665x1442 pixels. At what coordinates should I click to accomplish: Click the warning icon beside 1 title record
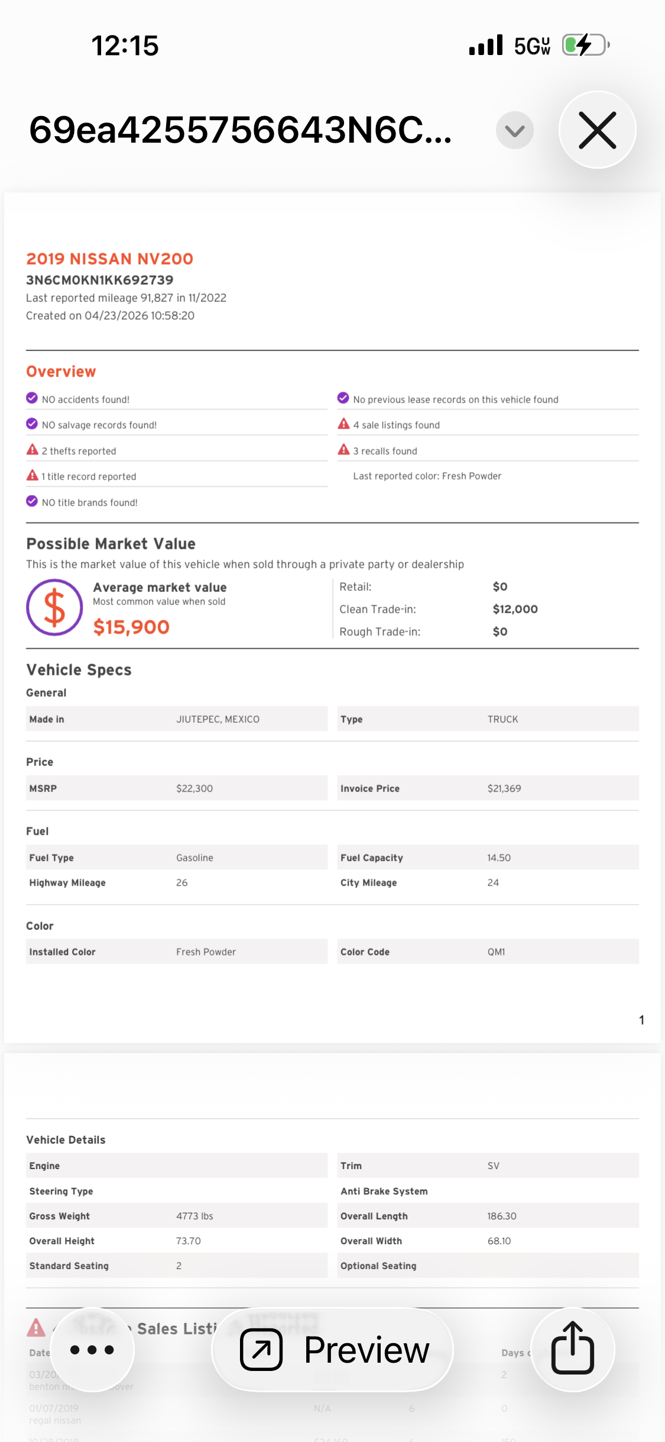click(32, 475)
